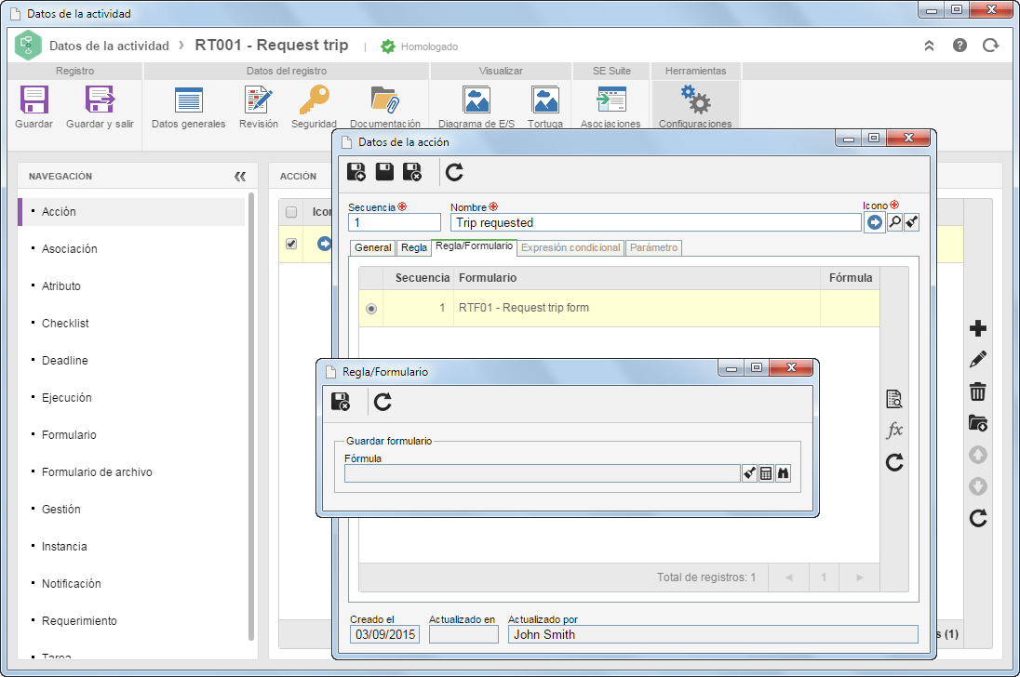Click folder with plus icon
Screen dimensions: 1020x677
[x=978, y=423]
